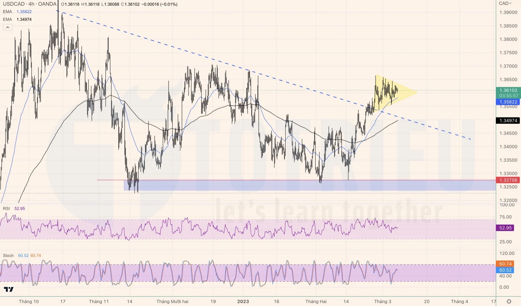Viewport: 521px width, 306px height.
Task: Click the Stoch orange value tag 60.74
Action: (x=505, y=264)
